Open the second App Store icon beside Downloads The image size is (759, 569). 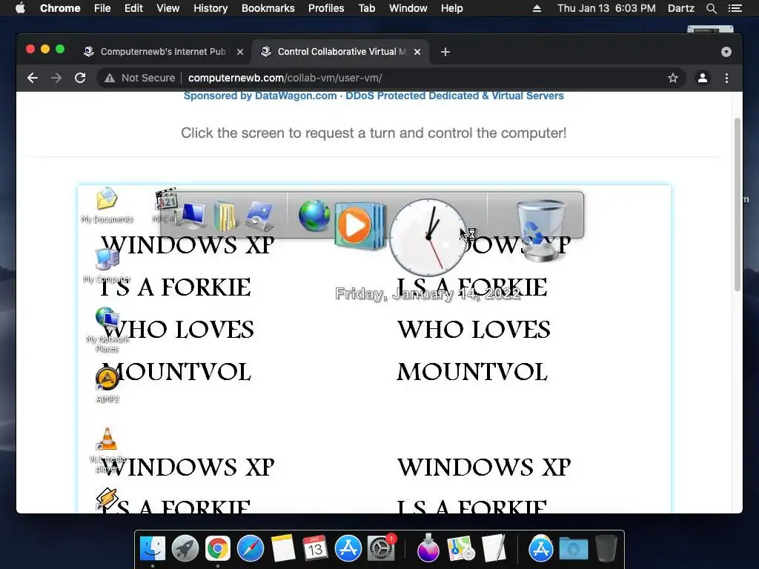pos(540,549)
